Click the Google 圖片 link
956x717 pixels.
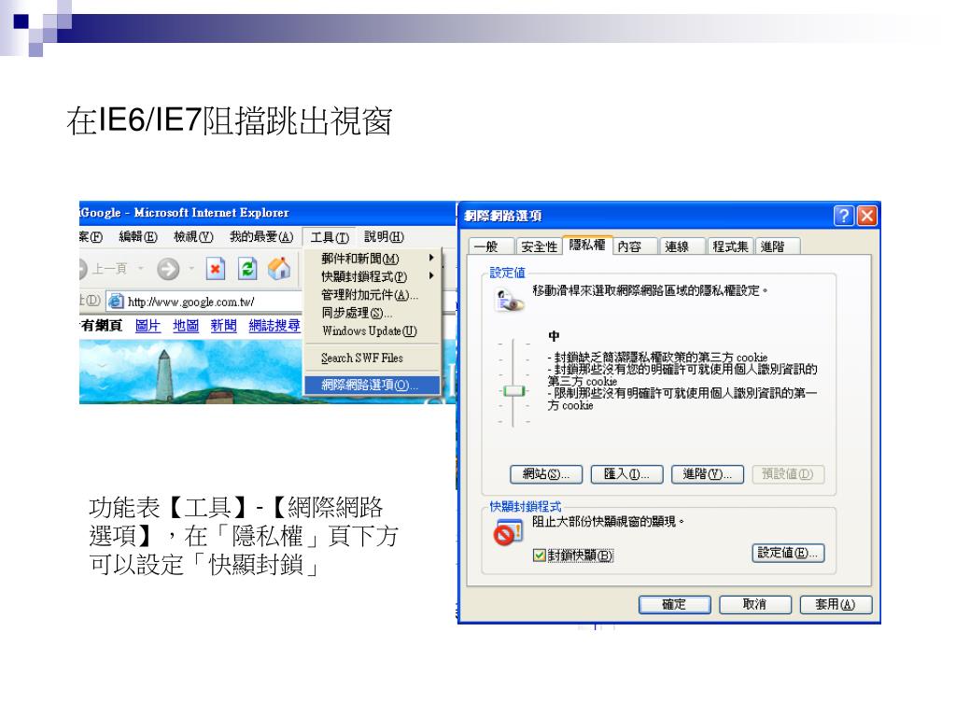click(148, 326)
